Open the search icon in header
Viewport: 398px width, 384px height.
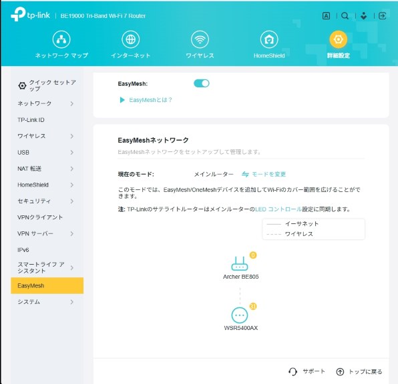(345, 16)
